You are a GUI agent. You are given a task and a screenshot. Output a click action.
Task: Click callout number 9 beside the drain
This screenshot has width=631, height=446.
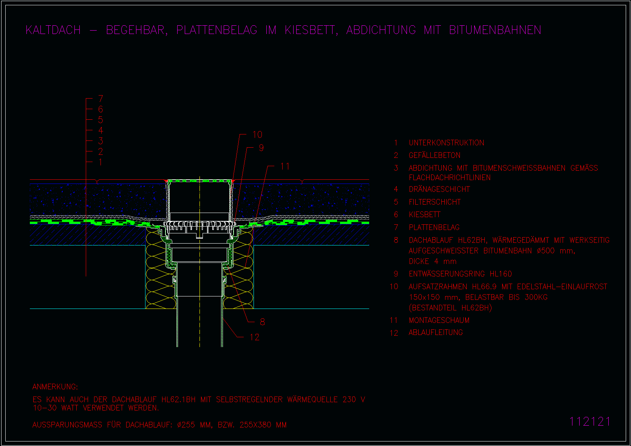click(261, 148)
